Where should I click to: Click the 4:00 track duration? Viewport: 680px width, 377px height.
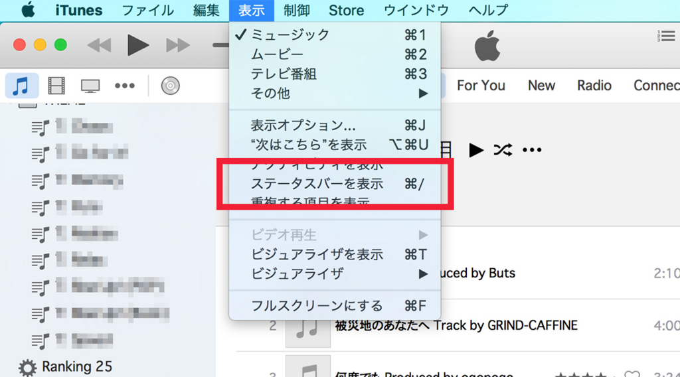point(667,325)
